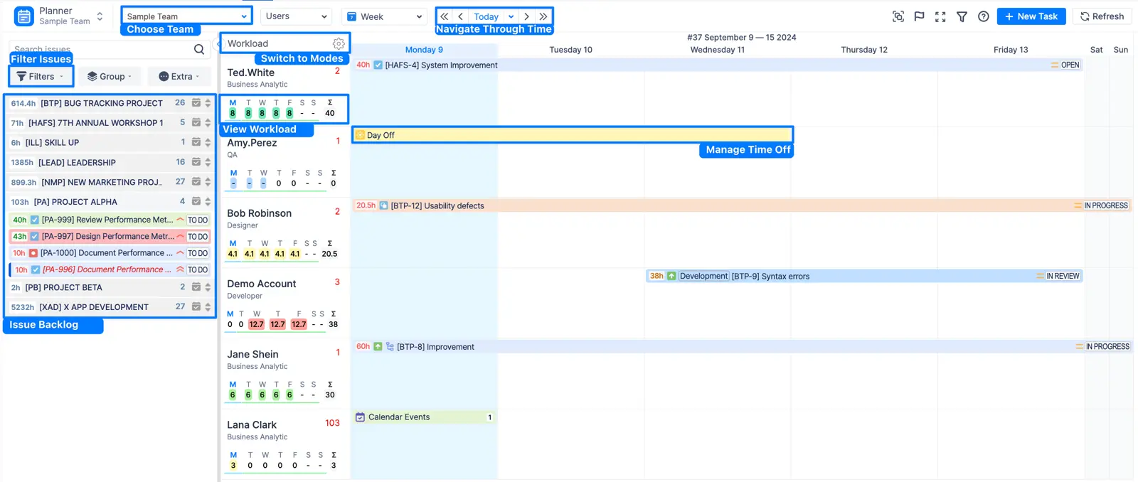The image size is (1138, 482).
Task: Click the focus capture icon in top toolbar
Action: tap(898, 16)
